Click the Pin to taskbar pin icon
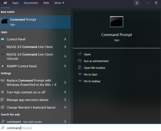The height and width of the screenshot is (131, 161). pos(80,81)
